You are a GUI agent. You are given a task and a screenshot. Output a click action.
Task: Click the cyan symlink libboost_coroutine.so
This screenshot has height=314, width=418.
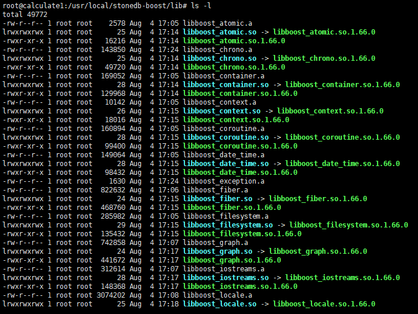pyautogui.click(x=225, y=137)
